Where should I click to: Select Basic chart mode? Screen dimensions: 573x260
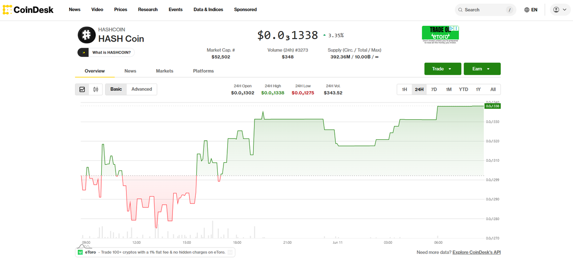coord(116,89)
